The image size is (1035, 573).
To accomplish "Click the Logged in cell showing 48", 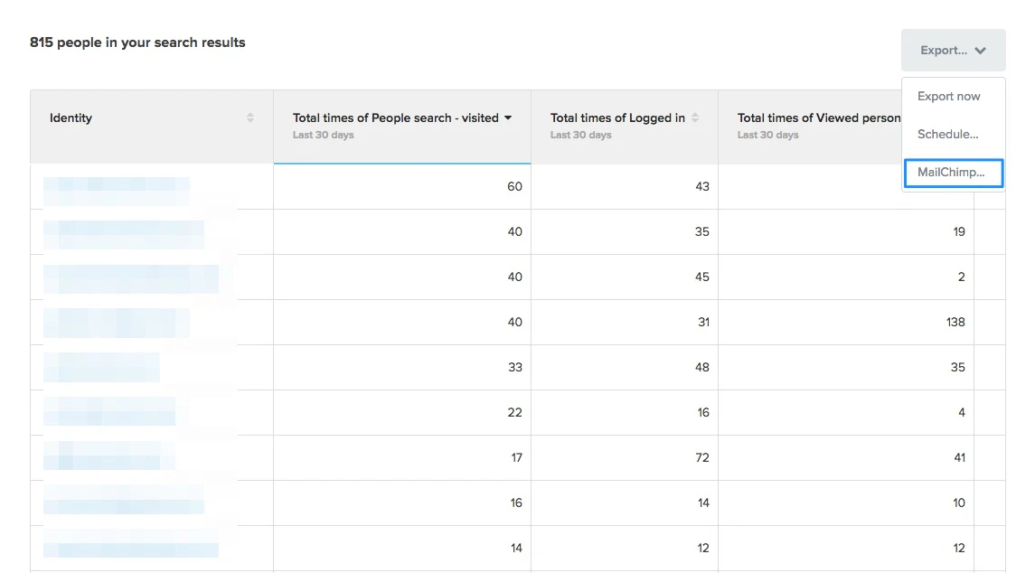I will click(702, 368).
